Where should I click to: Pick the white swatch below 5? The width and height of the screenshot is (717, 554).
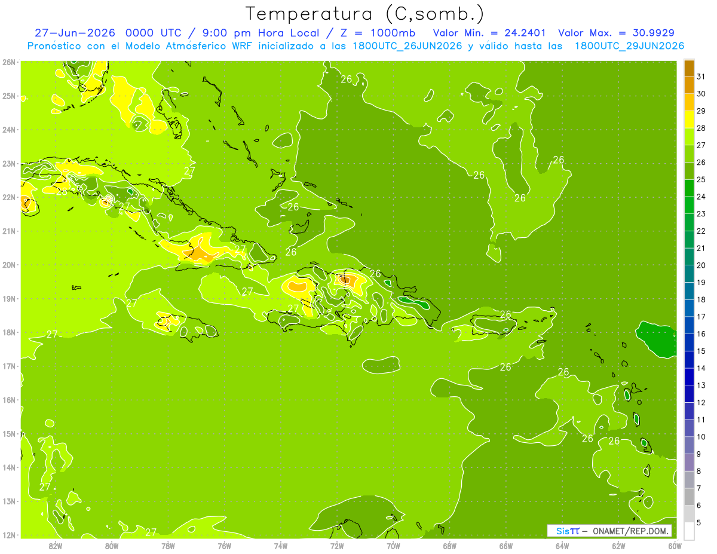[x=689, y=531]
